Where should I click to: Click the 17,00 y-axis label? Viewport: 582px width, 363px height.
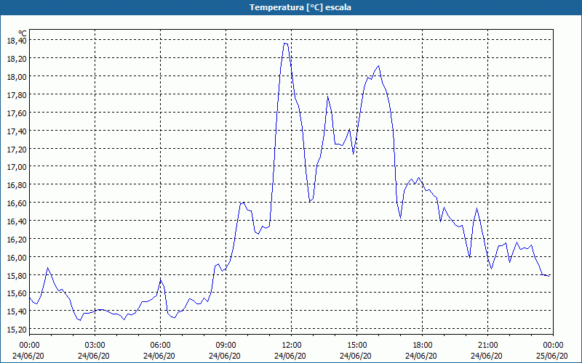click(17, 167)
